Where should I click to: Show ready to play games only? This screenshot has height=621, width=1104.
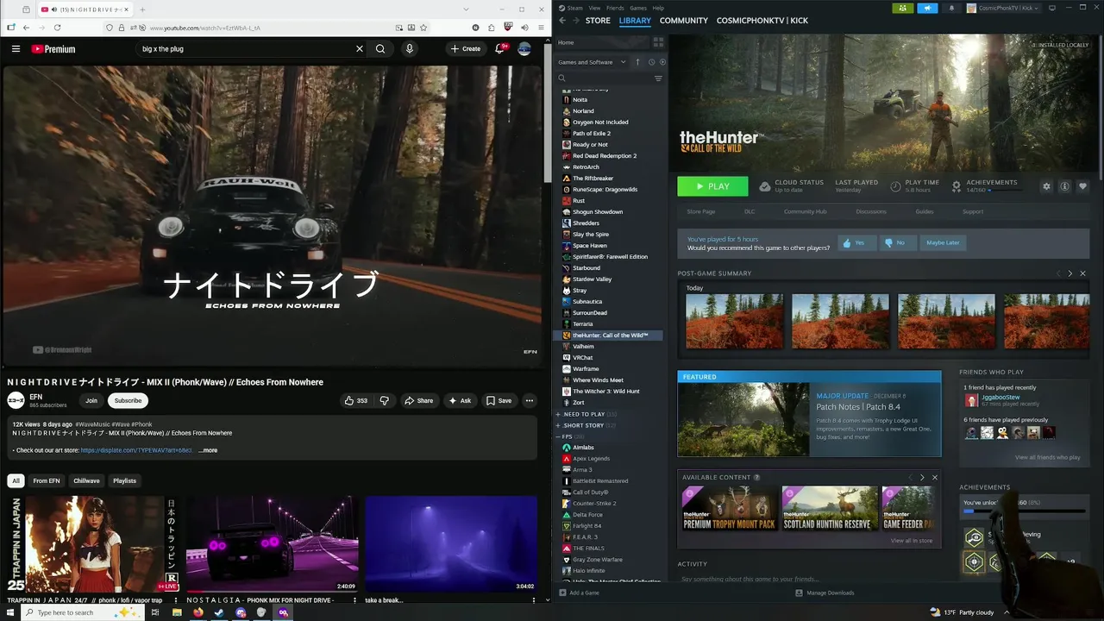[x=662, y=62]
